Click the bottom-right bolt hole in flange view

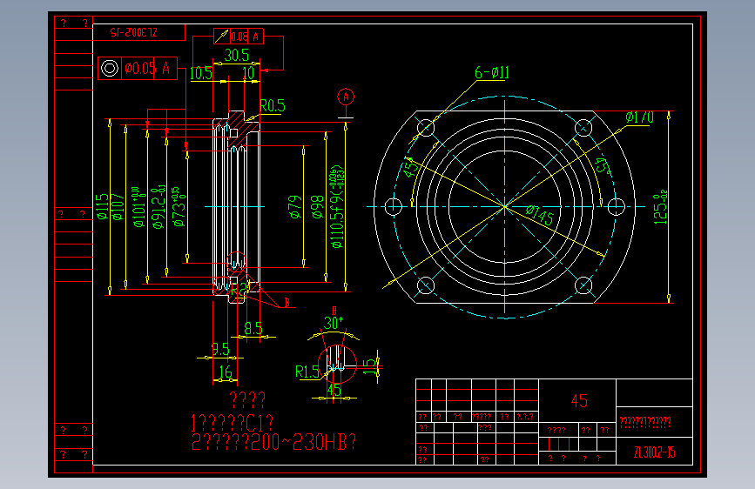pyautogui.click(x=583, y=285)
